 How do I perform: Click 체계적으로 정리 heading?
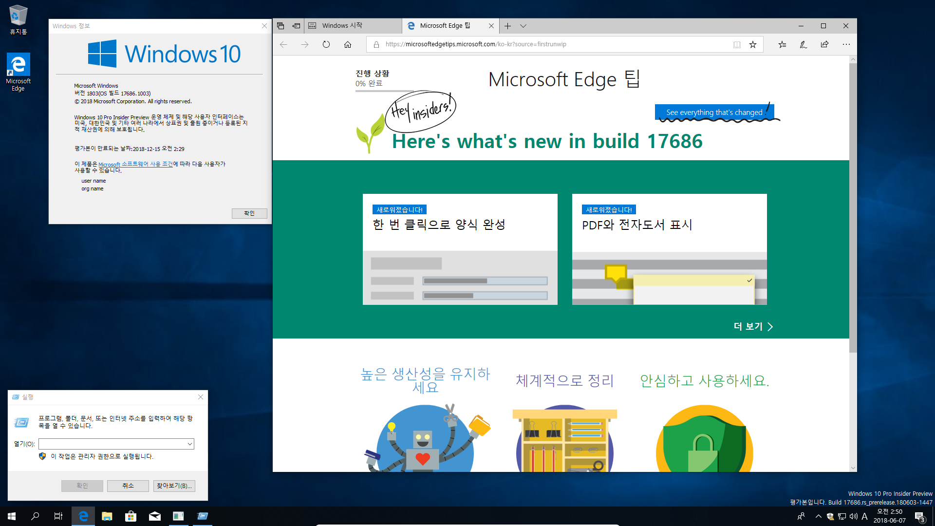(x=565, y=380)
